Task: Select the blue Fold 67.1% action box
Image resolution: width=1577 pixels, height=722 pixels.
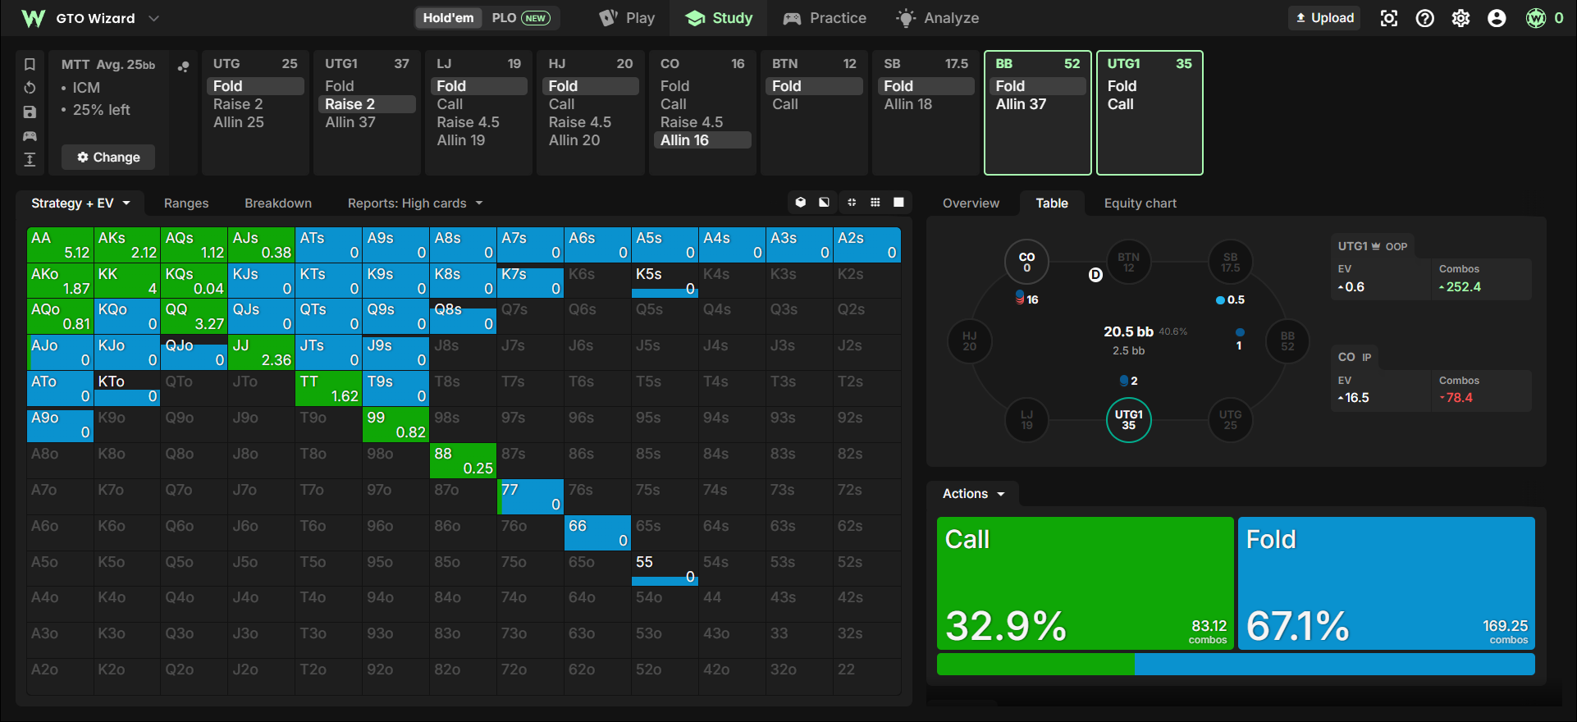Action: click(1387, 583)
